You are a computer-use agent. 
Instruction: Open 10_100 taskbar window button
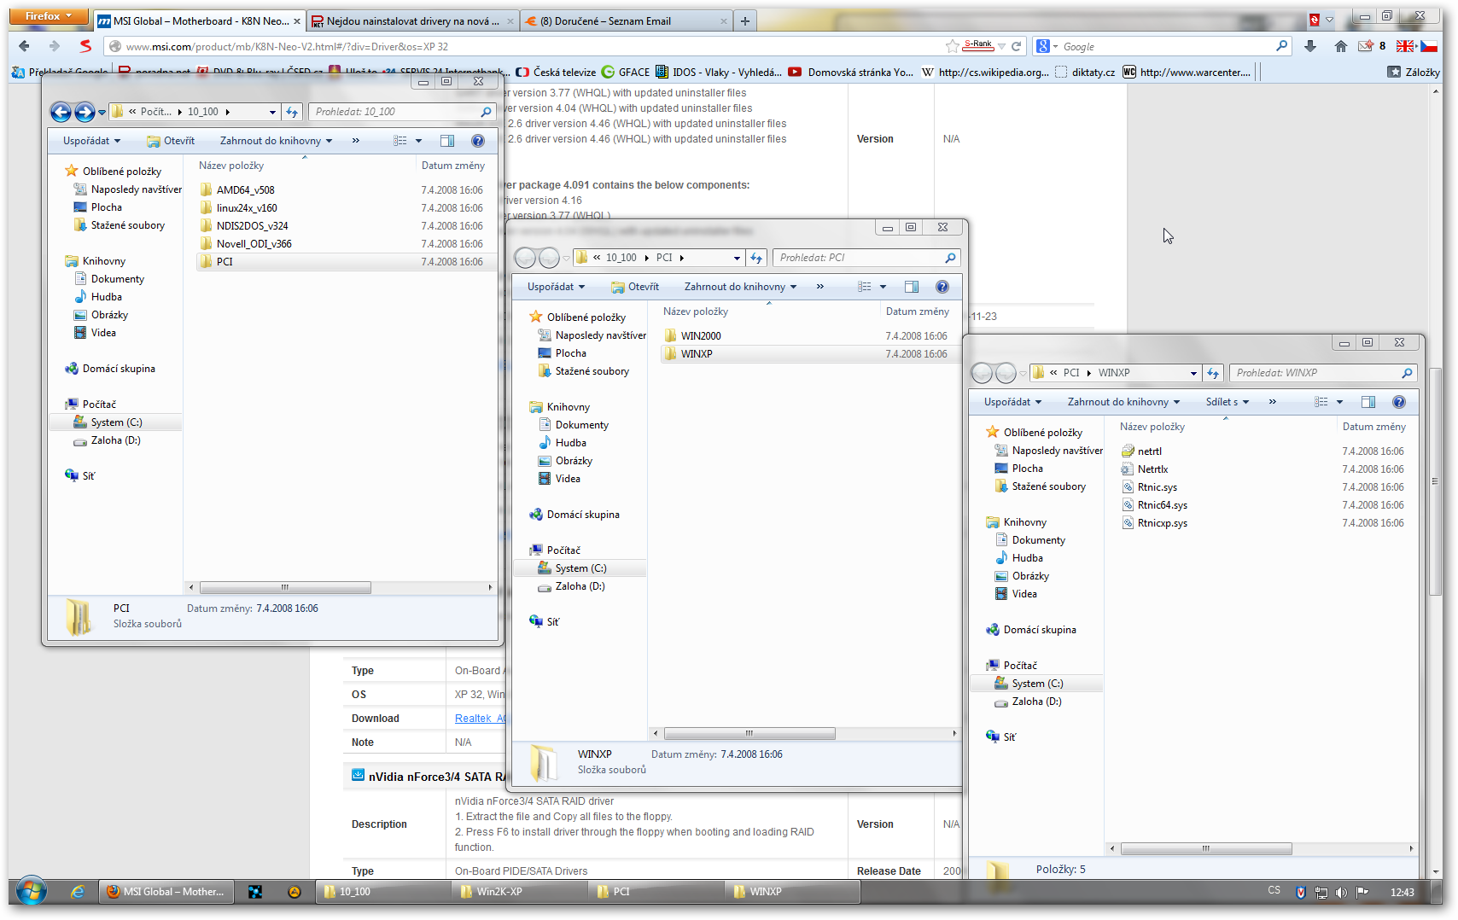(382, 892)
